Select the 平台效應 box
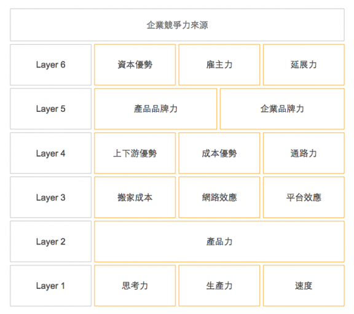 pos(304,197)
